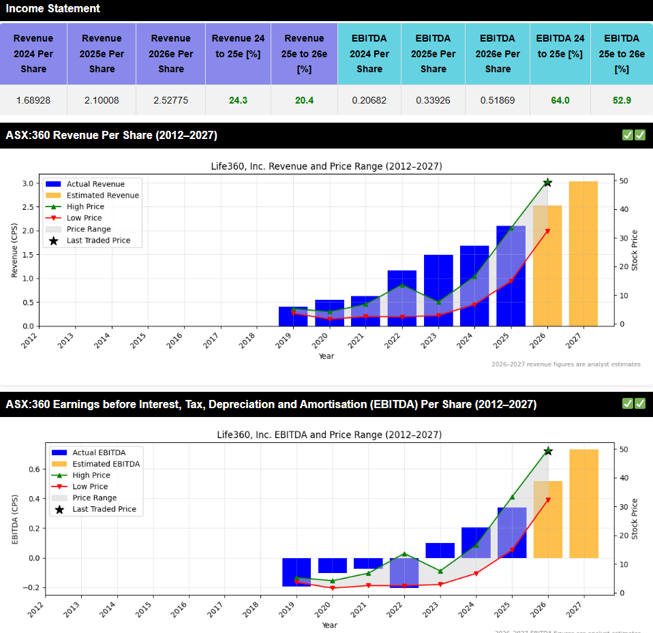This screenshot has width=653, height=633.
Task: Click the 2019 negative EBITDA bar
Action: pos(297,572)
